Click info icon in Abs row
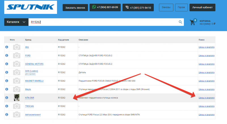This screenshot has width=227, height=124. tap(7, 47)
